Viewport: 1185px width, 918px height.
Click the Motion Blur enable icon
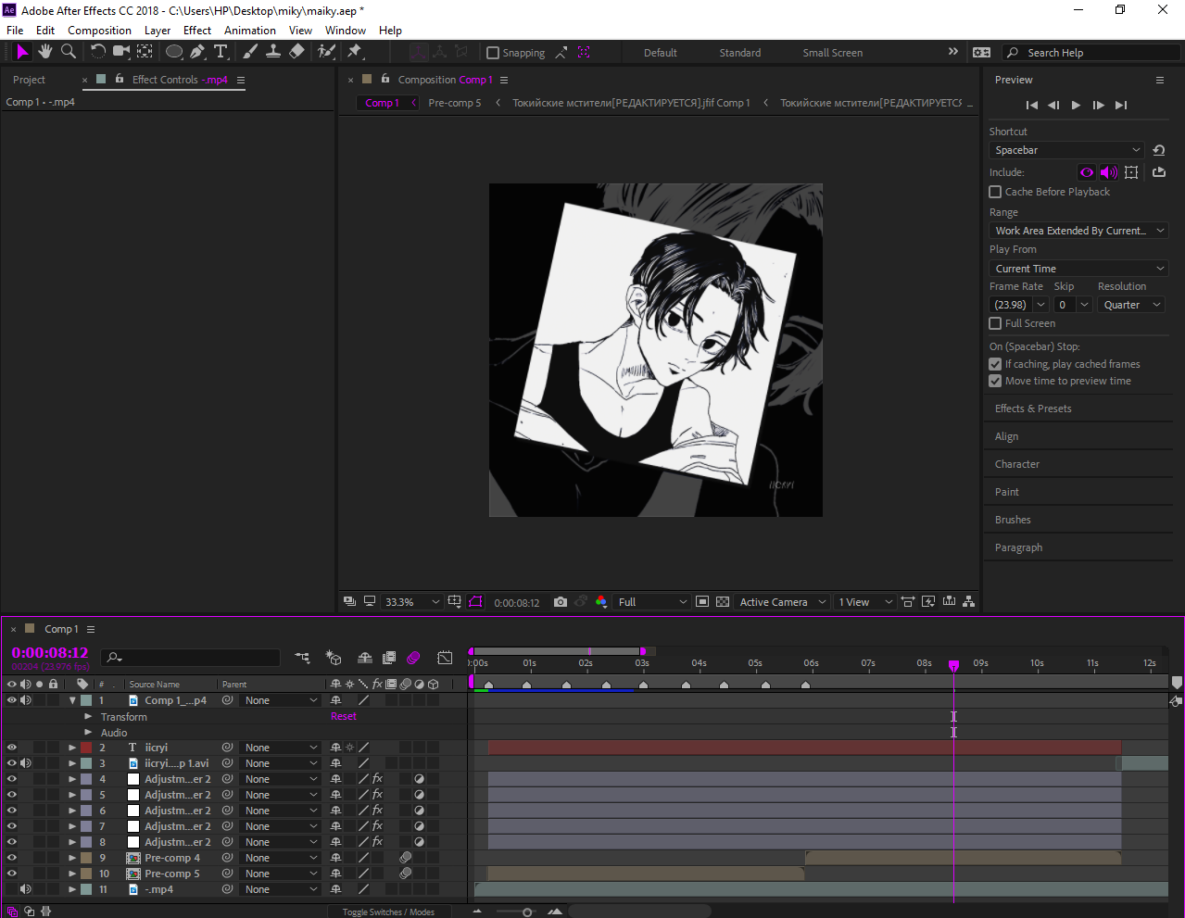413,658
